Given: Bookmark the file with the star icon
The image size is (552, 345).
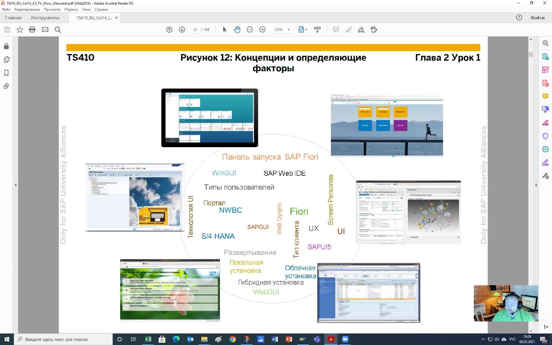Looking at the screenshot, I should (x=20, y=30).
